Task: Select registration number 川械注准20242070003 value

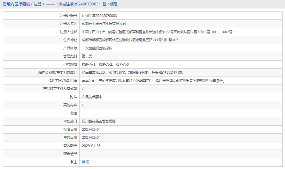Action: pyautogui.click(x=99, y=16)
